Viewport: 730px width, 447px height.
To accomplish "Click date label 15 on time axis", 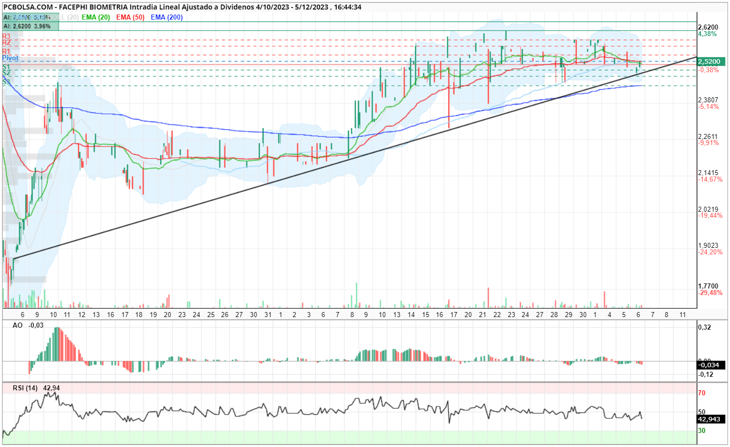I will pyautogui.click(x=425, y=315).
